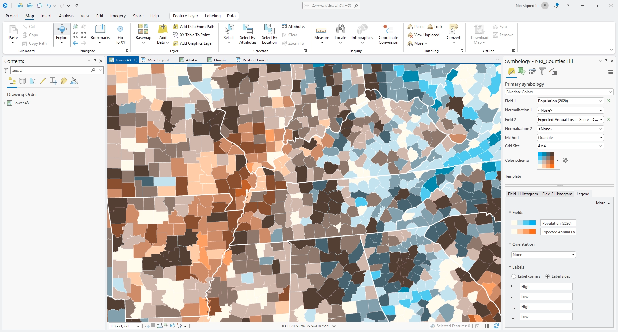
Task: Collapse the Fields section
Action: 510,212
